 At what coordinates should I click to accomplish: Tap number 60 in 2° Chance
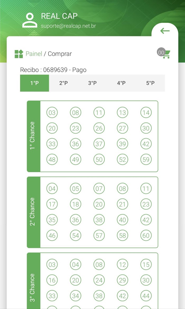coord(146,236)
